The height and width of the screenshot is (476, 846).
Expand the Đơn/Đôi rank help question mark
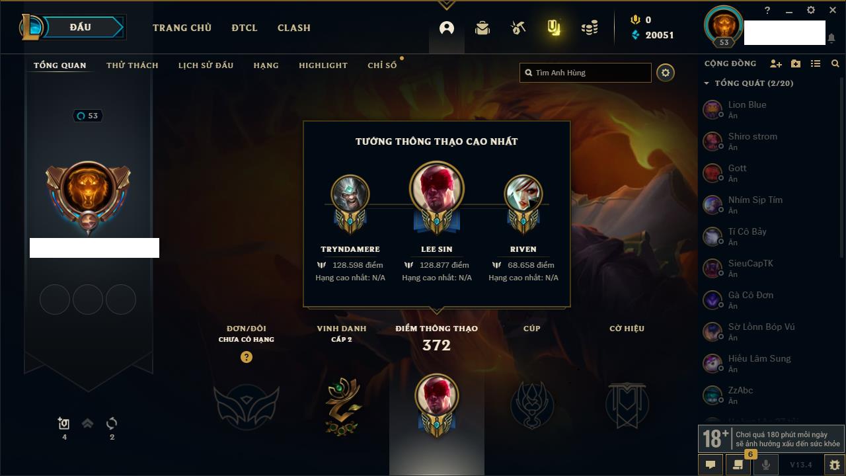(247, 357)
